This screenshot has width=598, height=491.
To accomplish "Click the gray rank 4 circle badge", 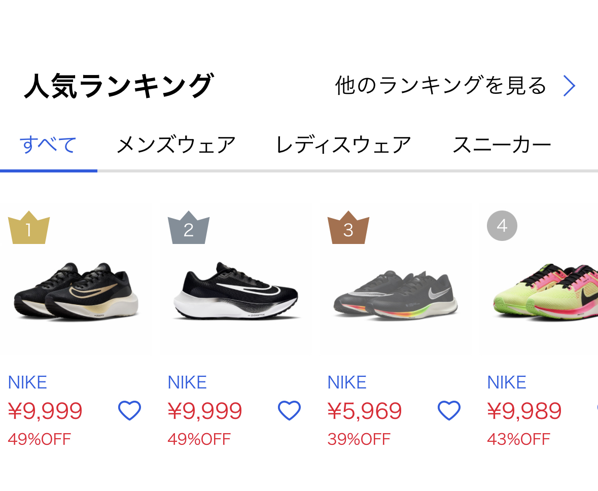I will [502, 226].
